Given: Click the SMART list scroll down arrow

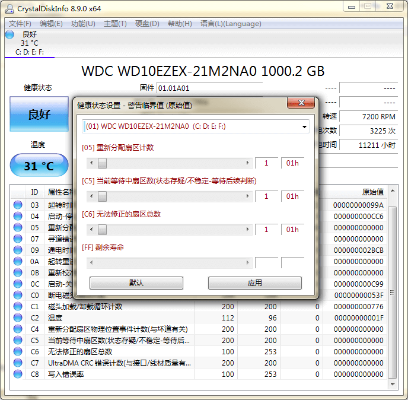Looking at the screenshot, I should (393, 385).
